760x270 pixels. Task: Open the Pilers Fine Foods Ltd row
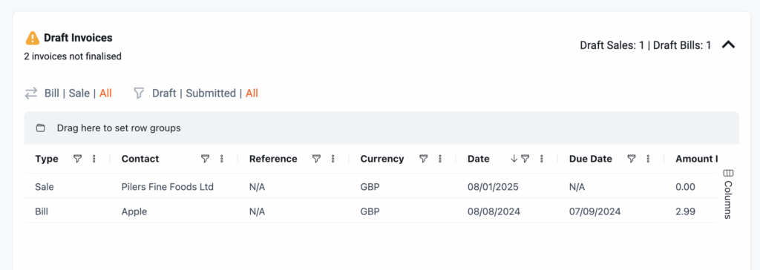click(x=371, y=187)
